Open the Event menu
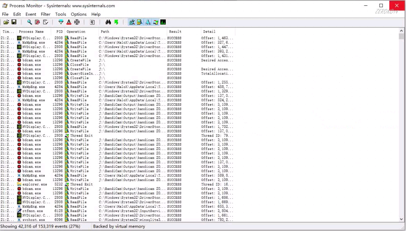Viewport: 406px width, 231px height. tap(31, 14)
